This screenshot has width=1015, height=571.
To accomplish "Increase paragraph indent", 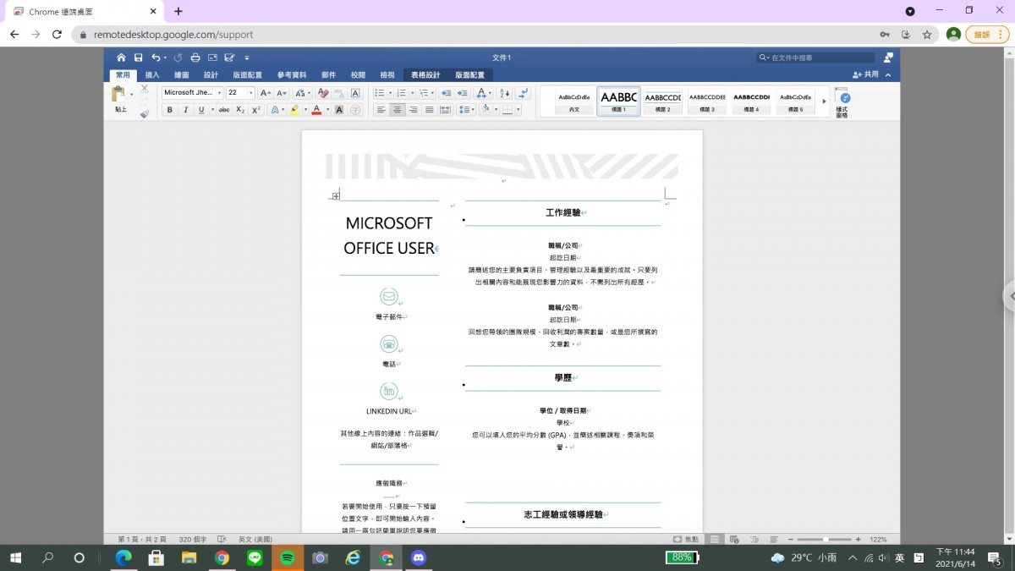I will [462, 93].
